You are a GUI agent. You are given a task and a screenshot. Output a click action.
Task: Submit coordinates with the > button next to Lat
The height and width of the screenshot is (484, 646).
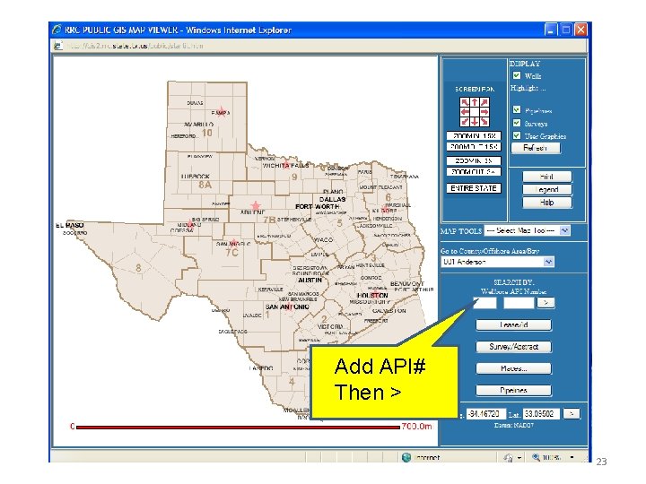click(571, 413)
